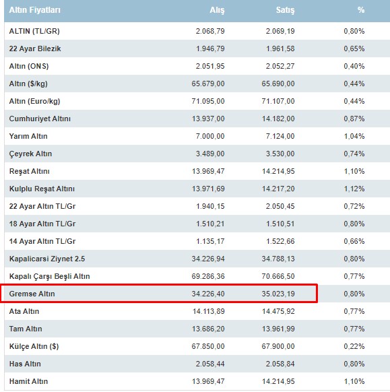390x392 pixels.
Task: Click the Satış column header
Action: click(x=285, y=10)
